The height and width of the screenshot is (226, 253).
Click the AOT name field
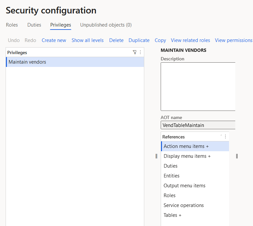tap(198, 125)
